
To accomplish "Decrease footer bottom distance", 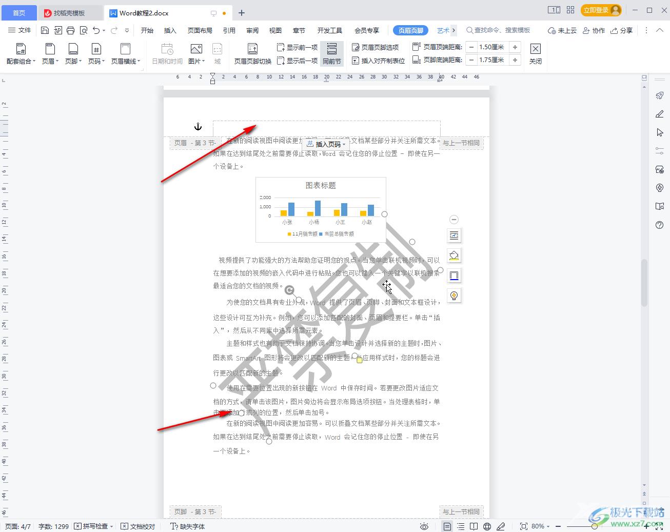I will (x=471, y=60).
